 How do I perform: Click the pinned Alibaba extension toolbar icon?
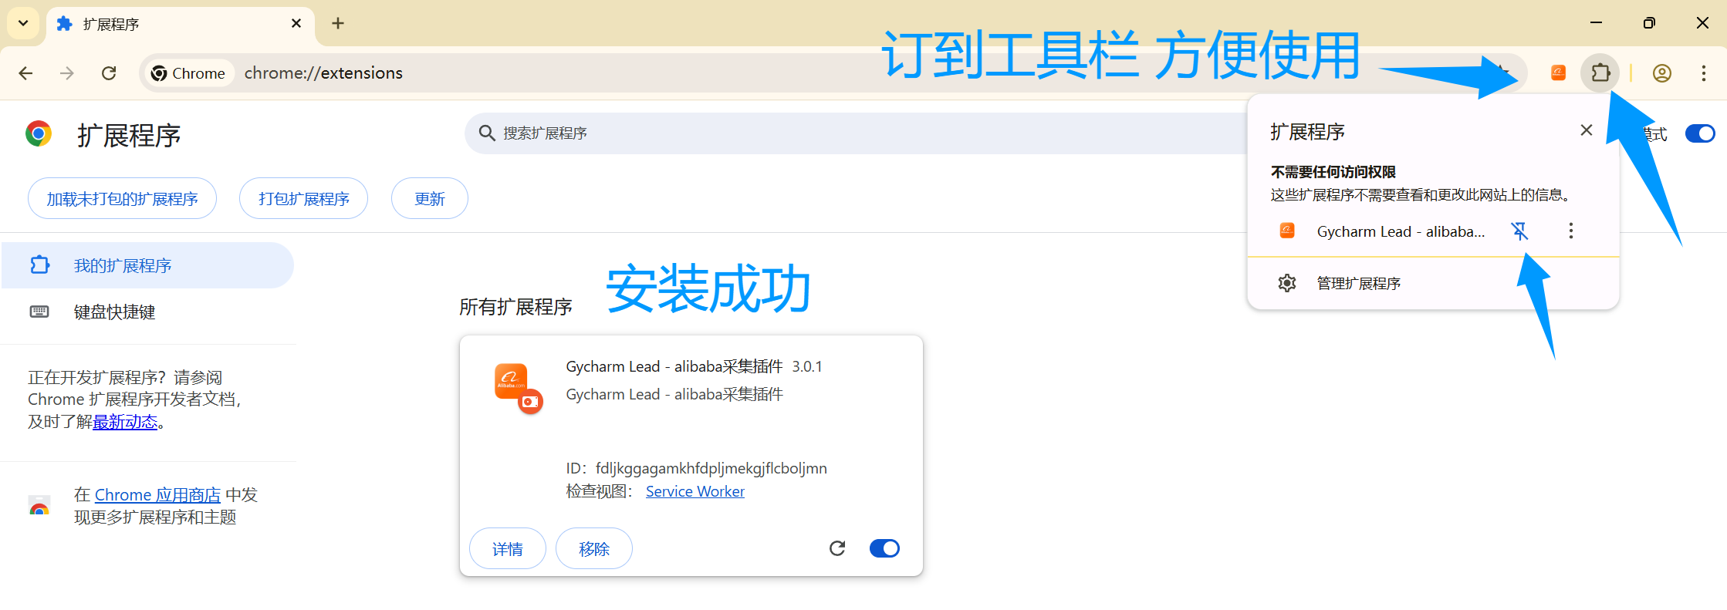1558,72
